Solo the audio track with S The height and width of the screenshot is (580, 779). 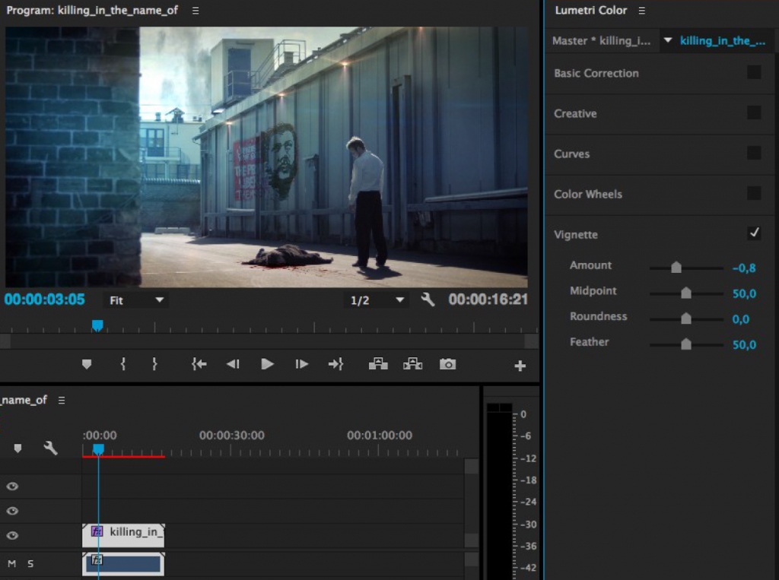30,563
